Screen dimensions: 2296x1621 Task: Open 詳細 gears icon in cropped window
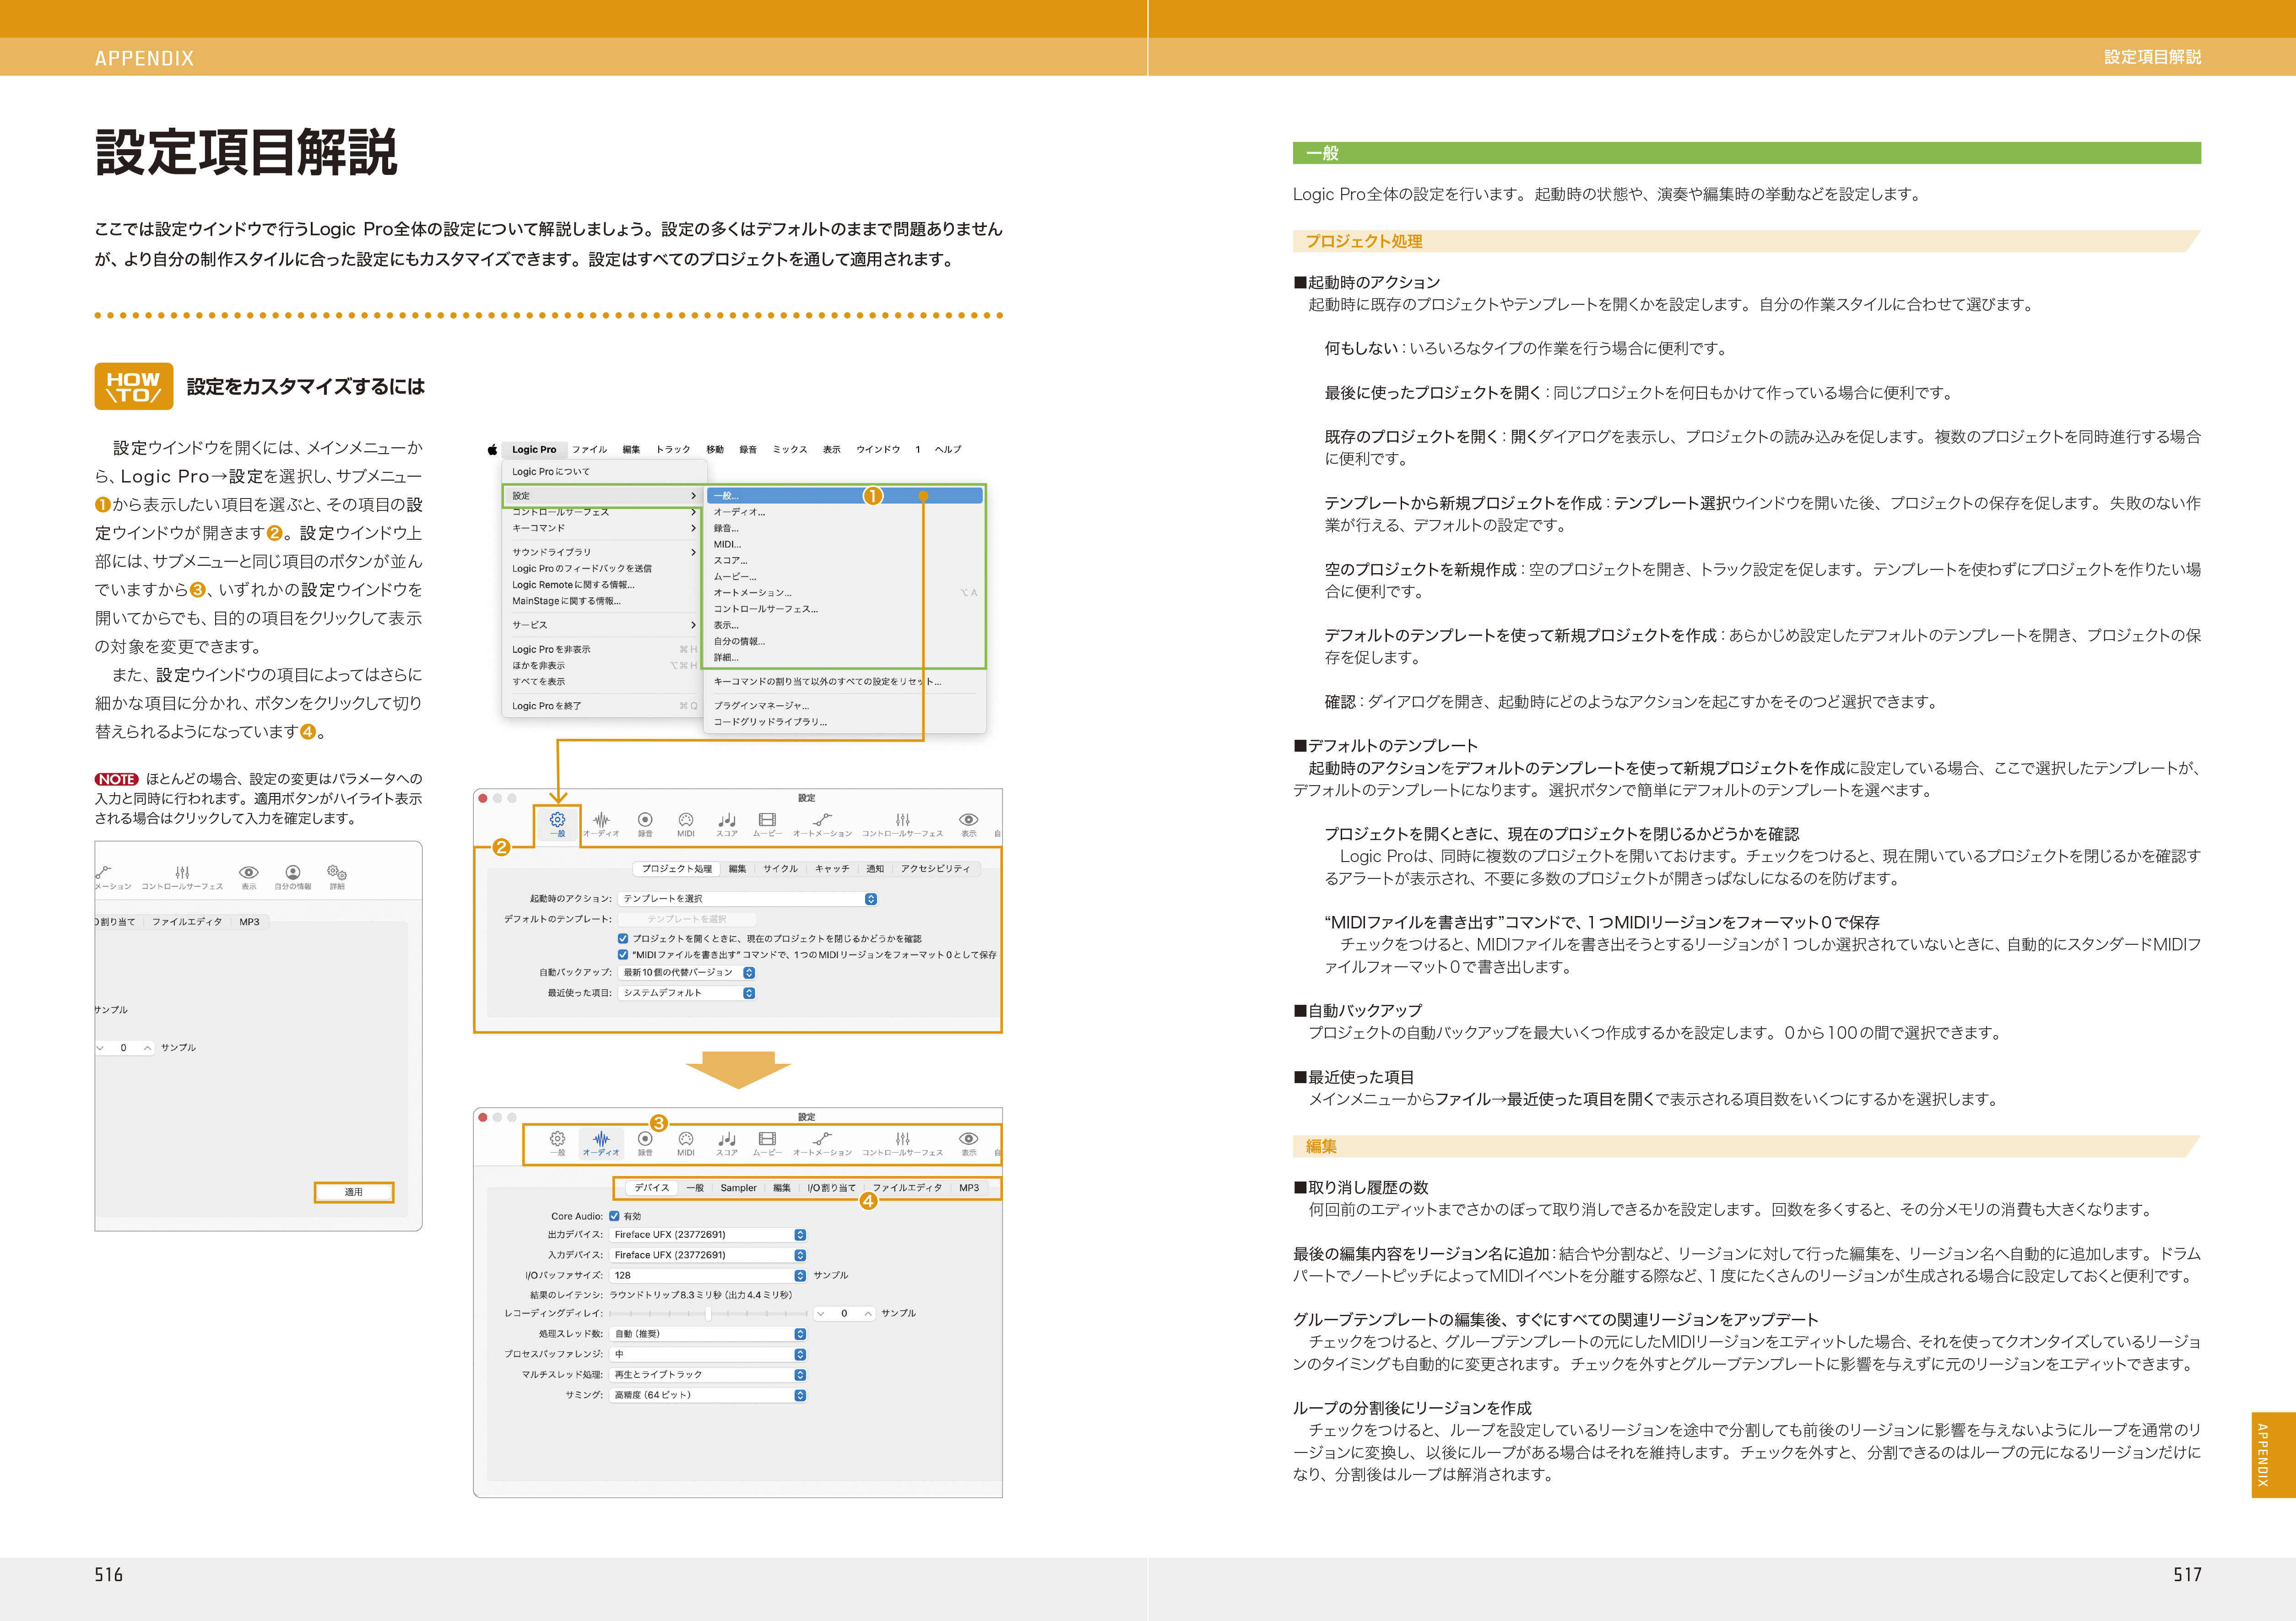pyautogui.click(x=337, y=873)
